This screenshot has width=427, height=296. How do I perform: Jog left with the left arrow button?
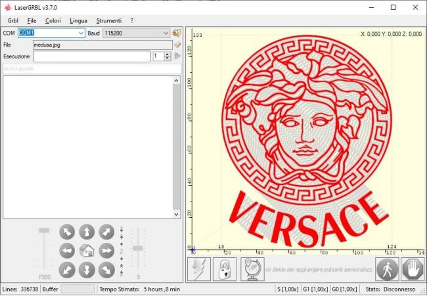67,250
